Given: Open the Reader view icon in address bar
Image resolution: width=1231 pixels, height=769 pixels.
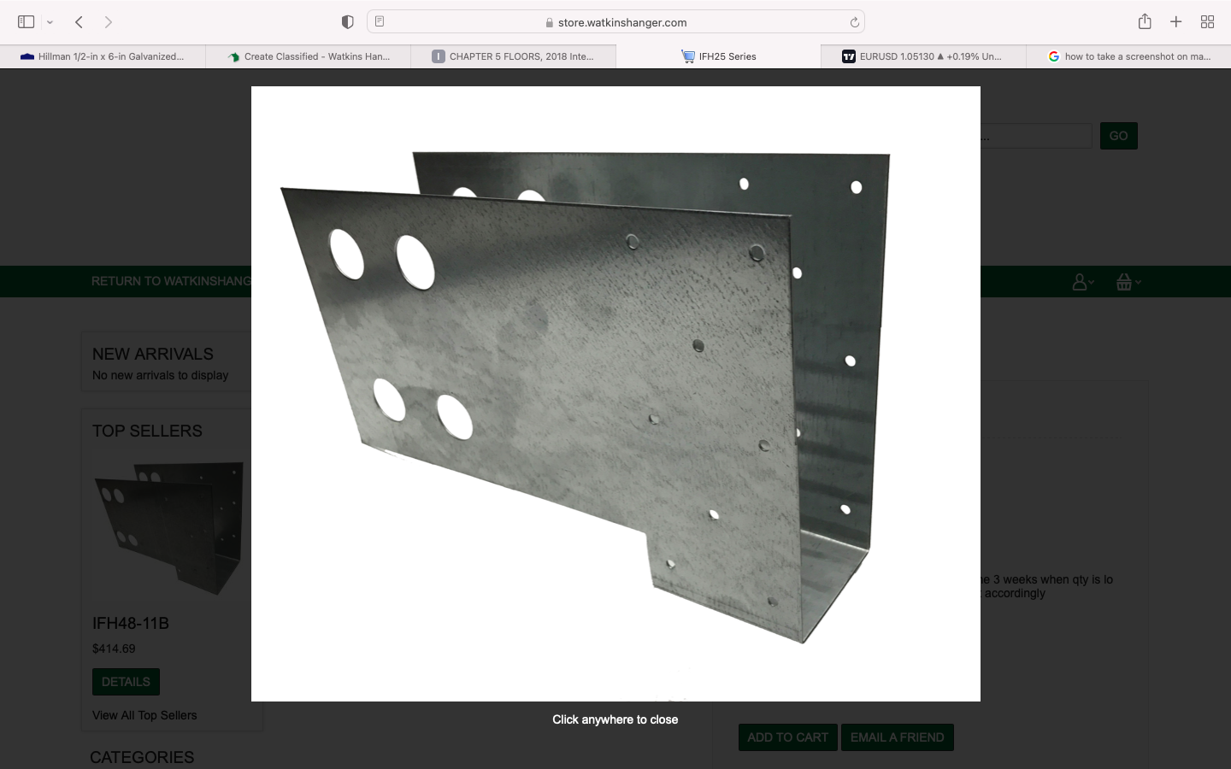Looking at the screenshot, I should point(380,22).
